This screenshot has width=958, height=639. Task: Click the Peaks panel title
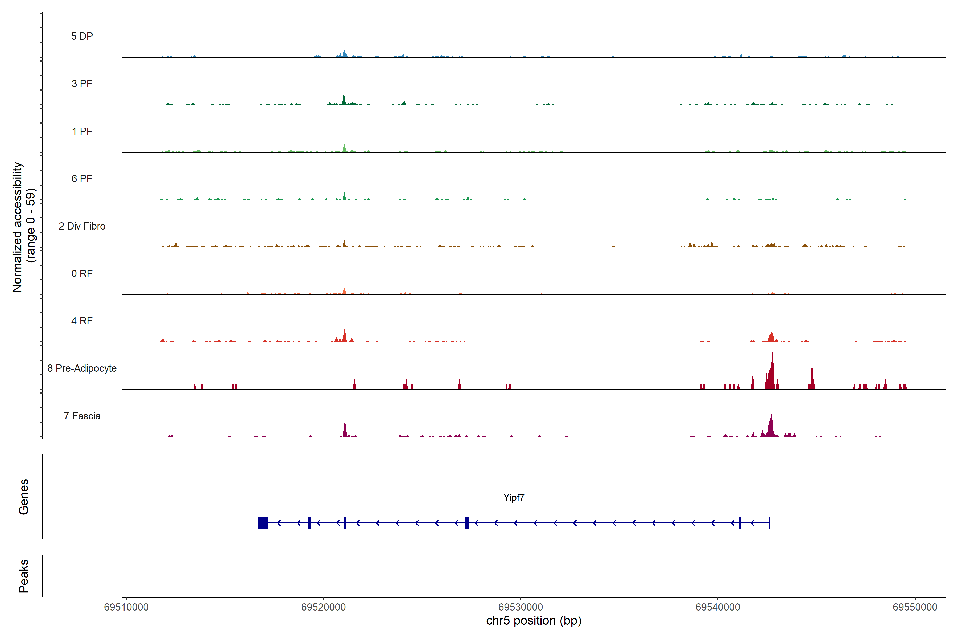pos(24,576)
